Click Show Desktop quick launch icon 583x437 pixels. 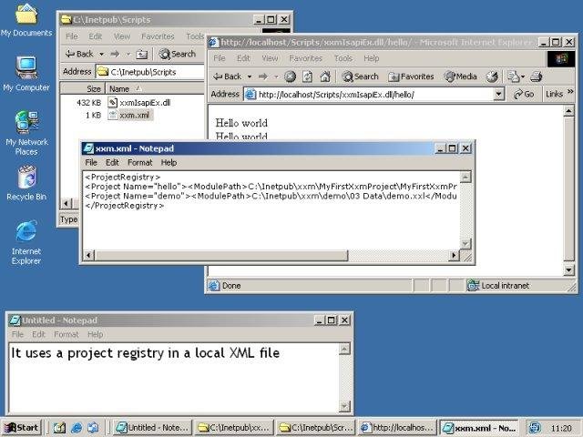click(58, 428)
